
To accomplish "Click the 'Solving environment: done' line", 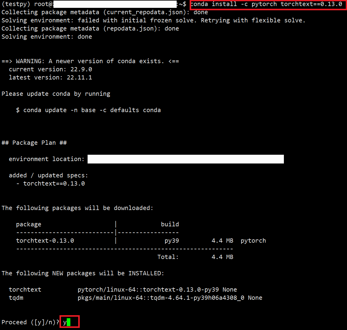I will [x=47, y=37].
